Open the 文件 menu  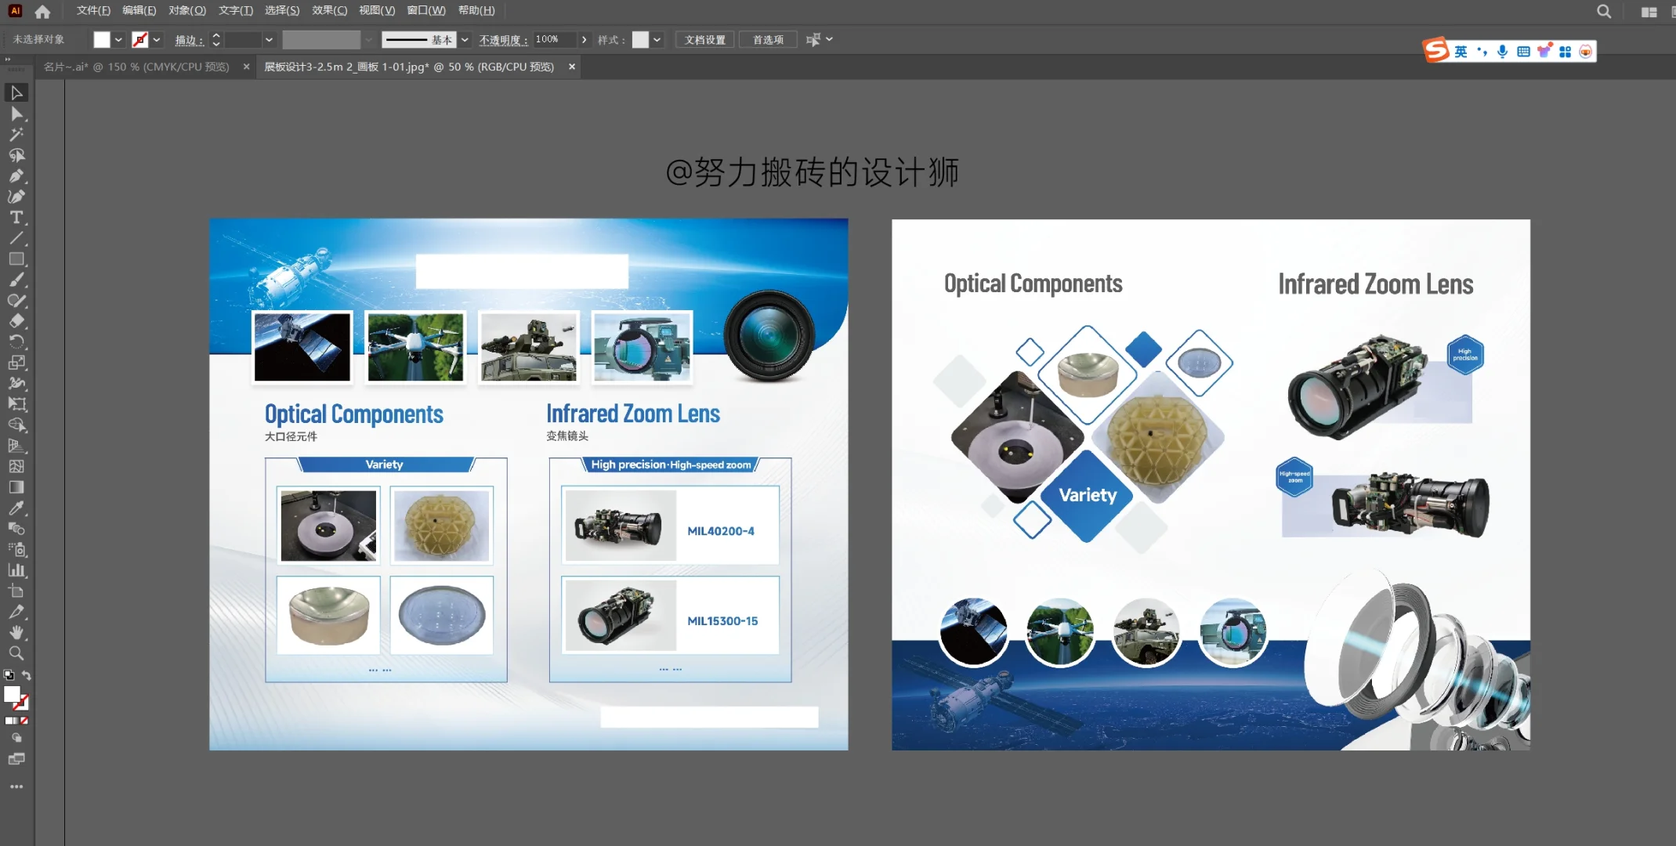[92, 10]
